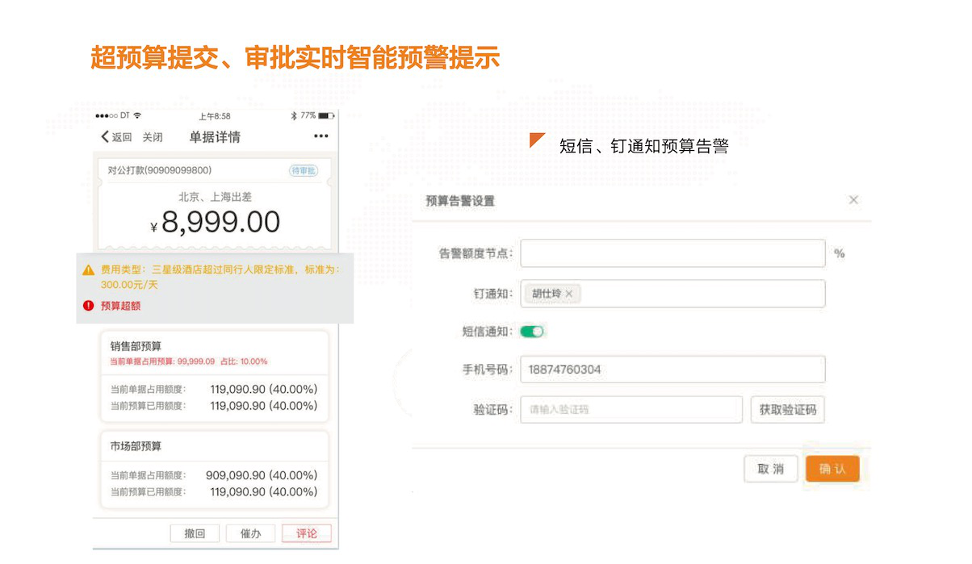Screen dimensions: 972x564
Task: Click the battery indicator showing 77%
Action: click(x=326, y=115)
